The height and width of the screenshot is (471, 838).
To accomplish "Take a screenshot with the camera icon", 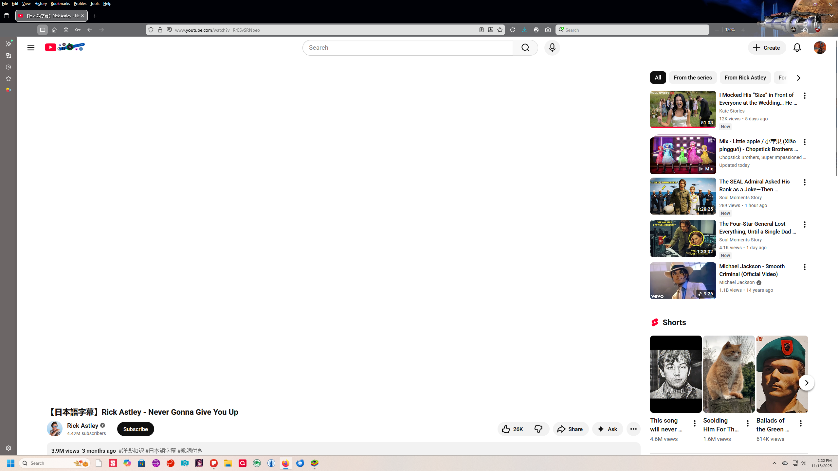I will click(x=548, y=30).
